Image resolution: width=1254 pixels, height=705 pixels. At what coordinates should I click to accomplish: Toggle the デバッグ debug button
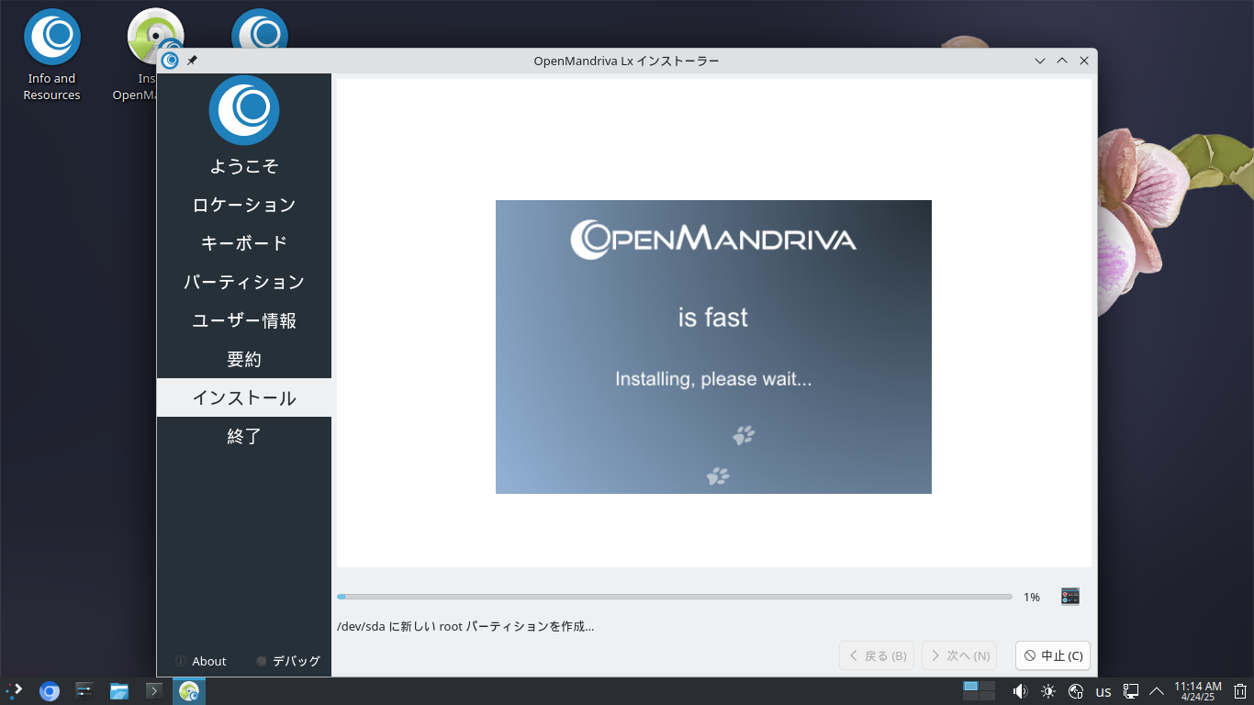coord(288,661)
